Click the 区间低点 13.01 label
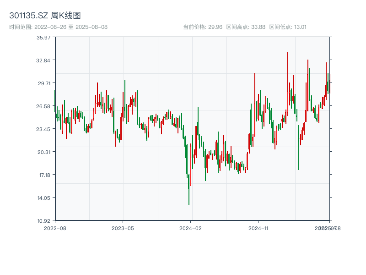The image size is (366, 275). point(288,27)
